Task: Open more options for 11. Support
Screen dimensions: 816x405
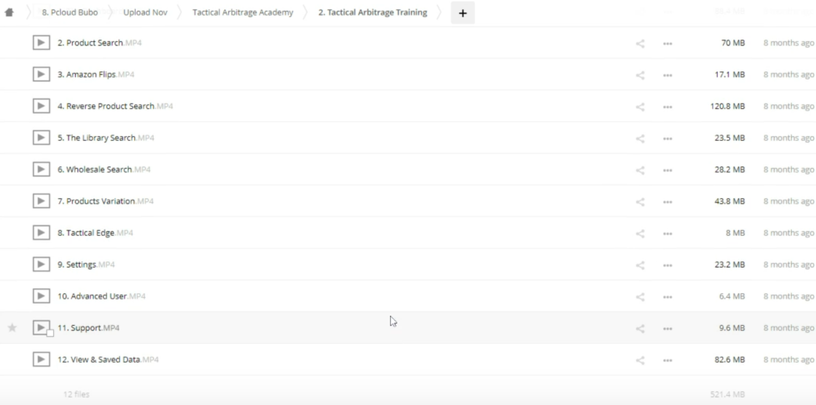Action: click(x=668, y=328)
